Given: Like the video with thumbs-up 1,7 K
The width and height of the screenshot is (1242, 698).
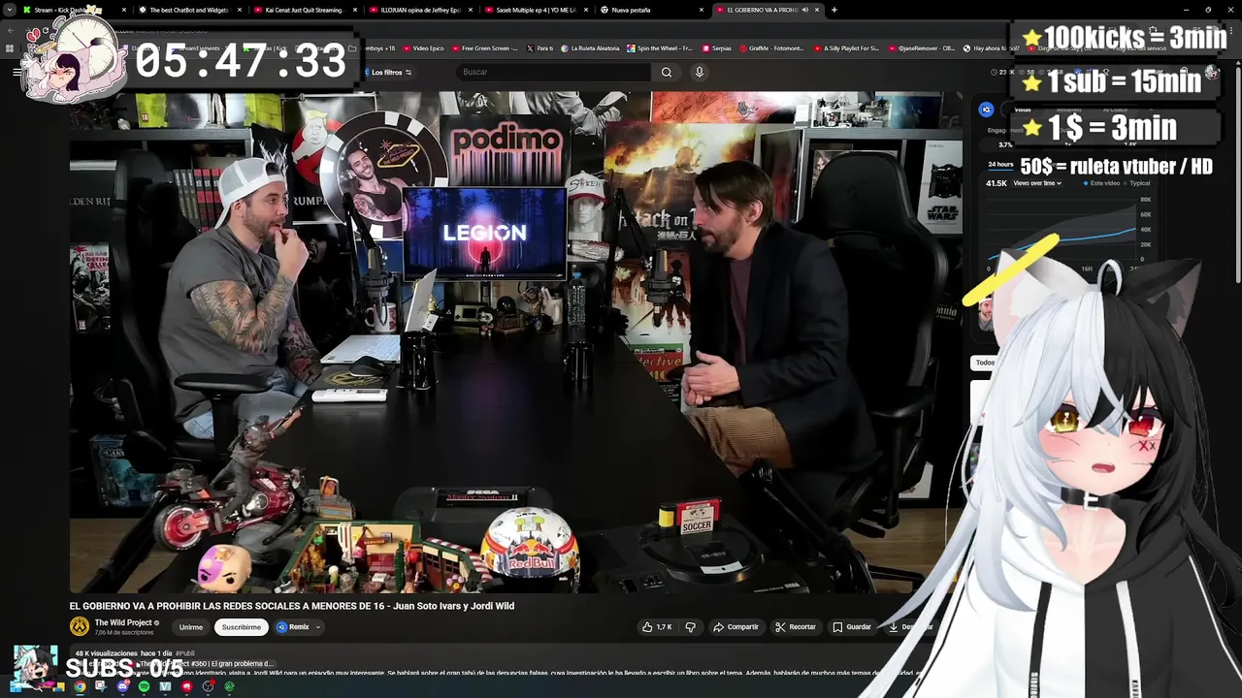Looking at the screenshot, I should click(x=657, y=627).
